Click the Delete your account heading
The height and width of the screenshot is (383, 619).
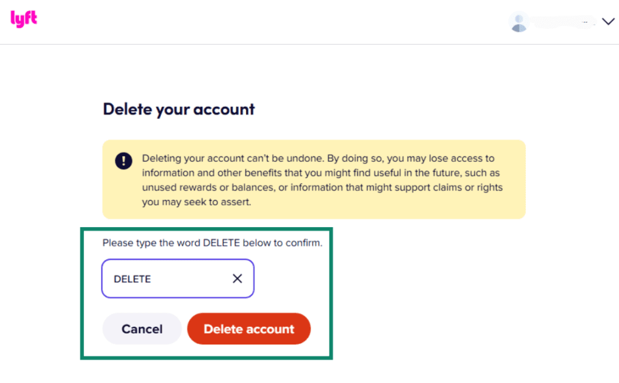pos(178,109)
